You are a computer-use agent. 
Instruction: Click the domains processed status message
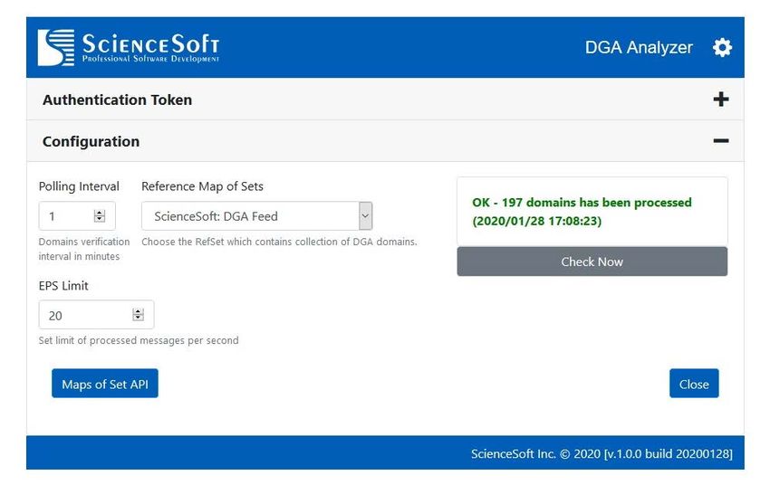(x=582, y=212)
